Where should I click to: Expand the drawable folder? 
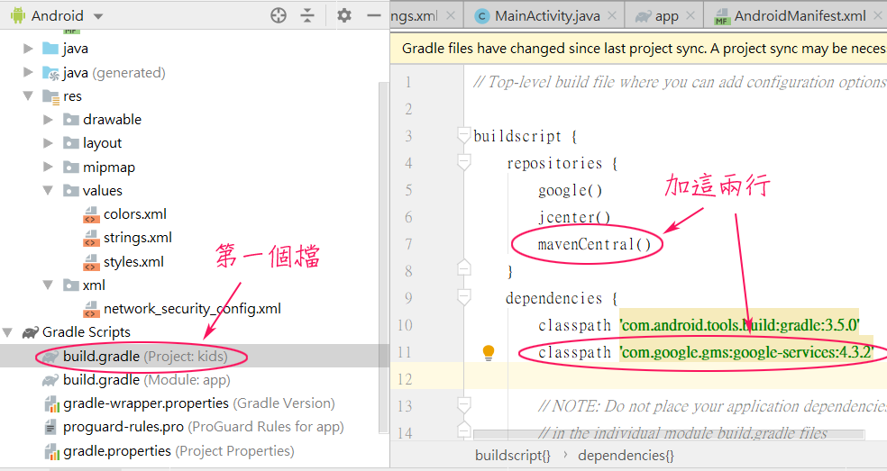[x=48, y=120]
